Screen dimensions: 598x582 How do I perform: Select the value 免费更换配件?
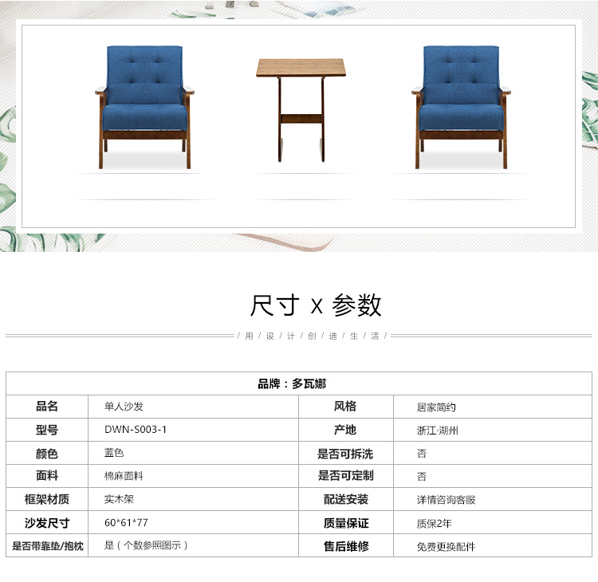pos(447,547)
